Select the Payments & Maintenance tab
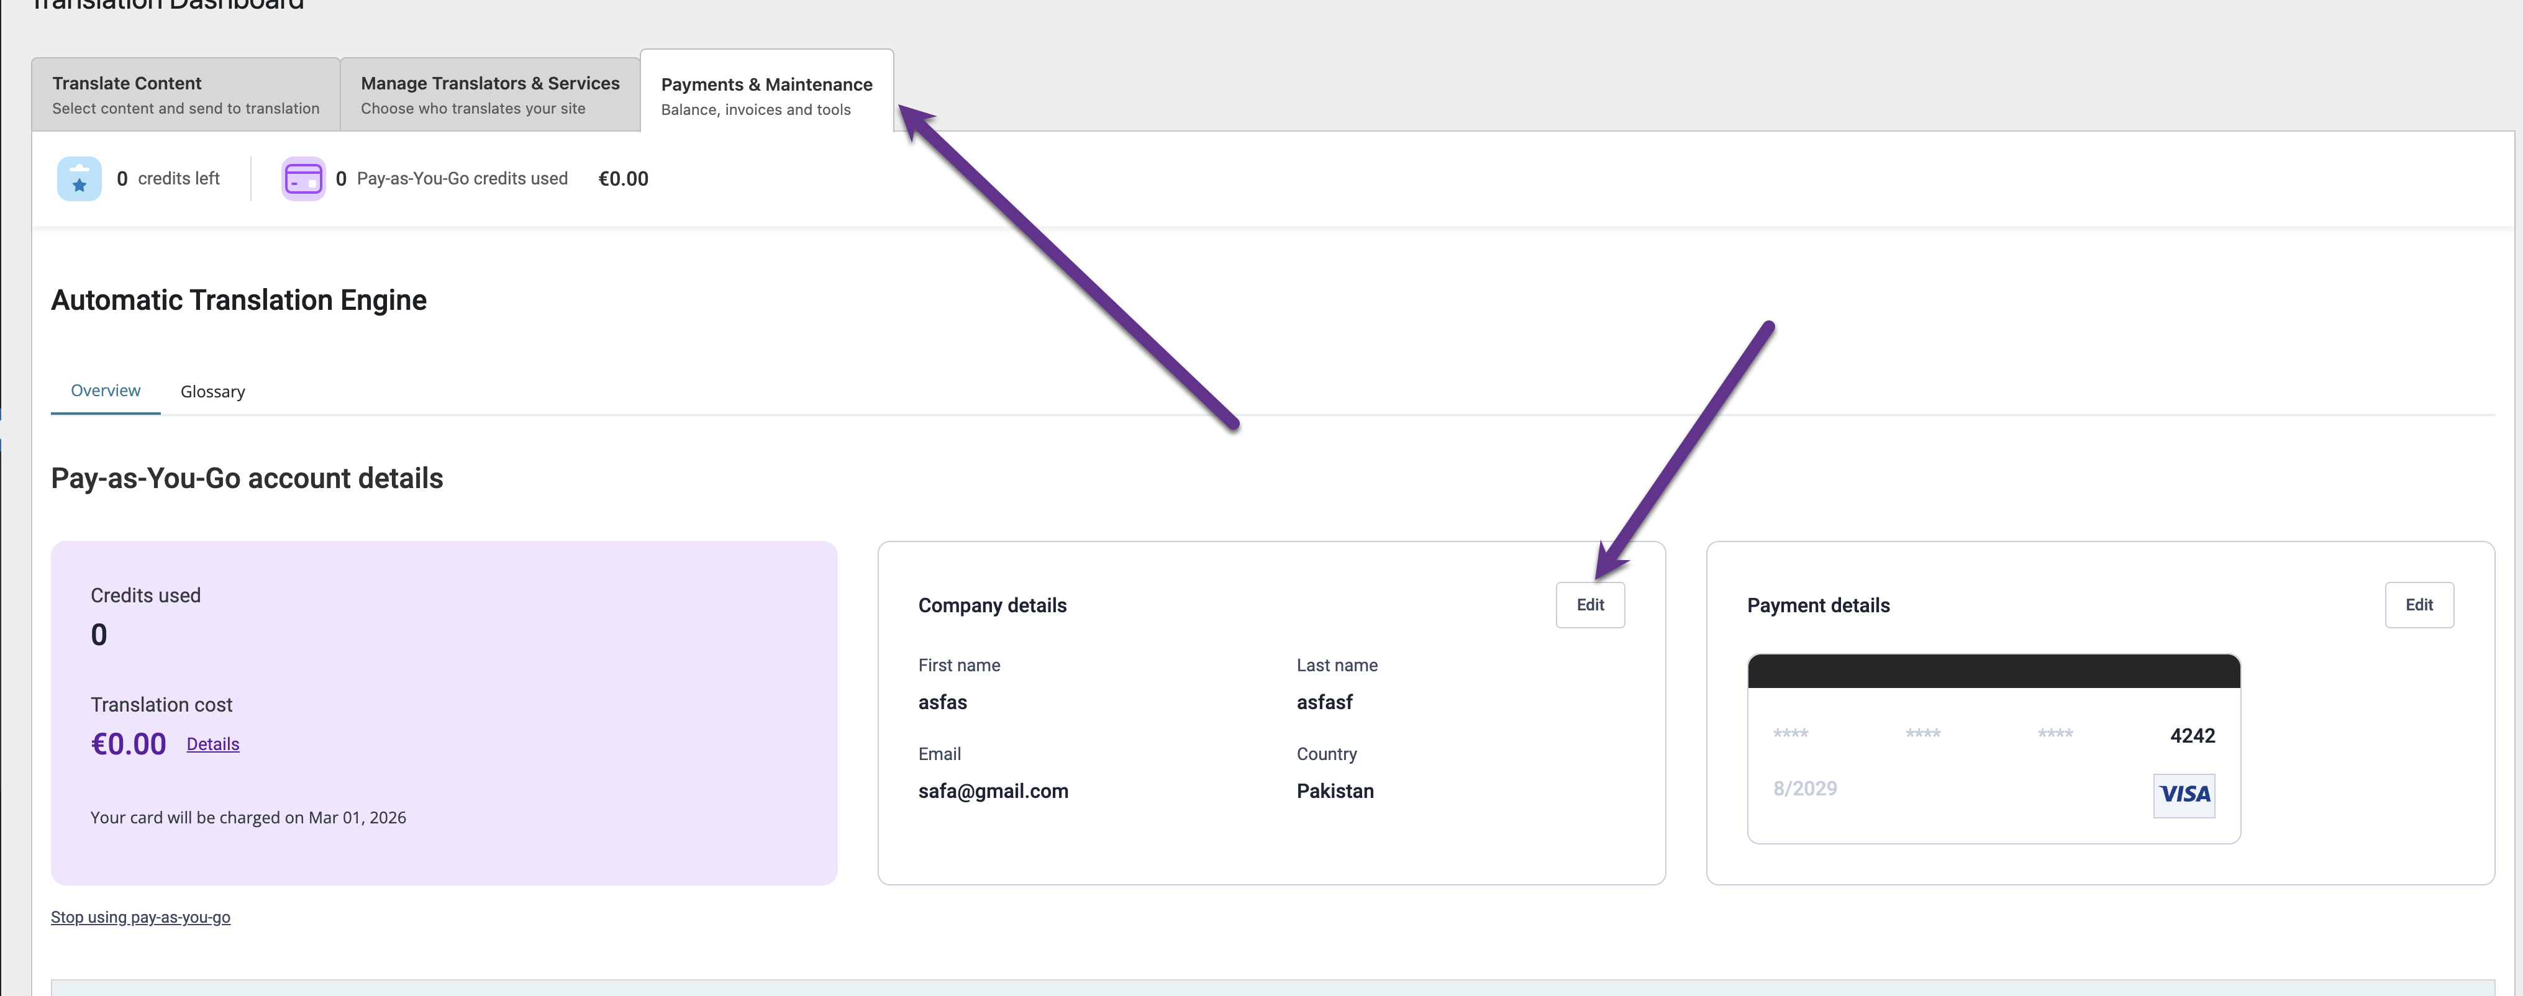 click(x=766, y=96)
